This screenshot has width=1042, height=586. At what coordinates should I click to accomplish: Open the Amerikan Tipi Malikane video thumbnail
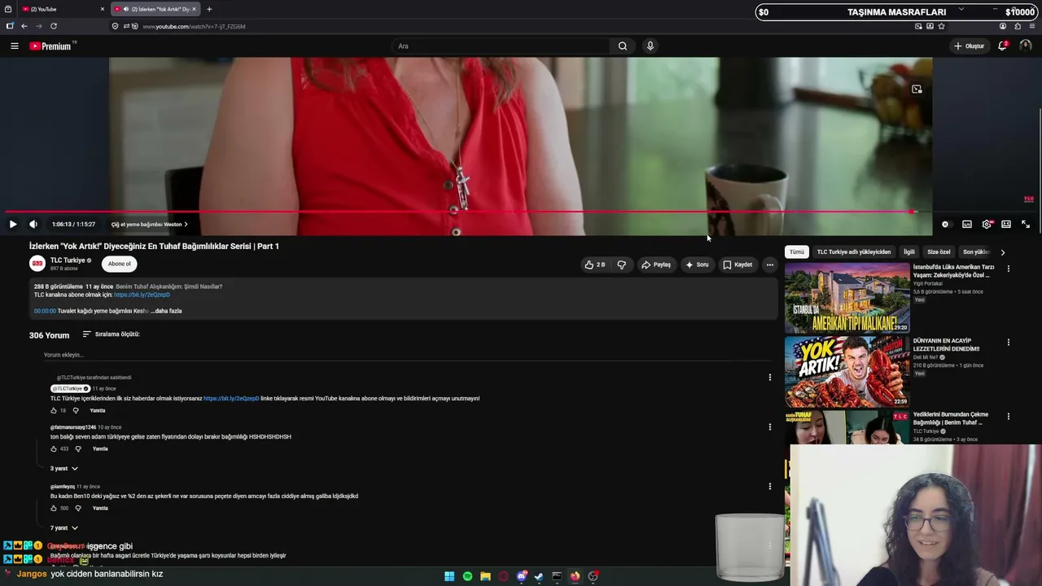click(847, 298)
